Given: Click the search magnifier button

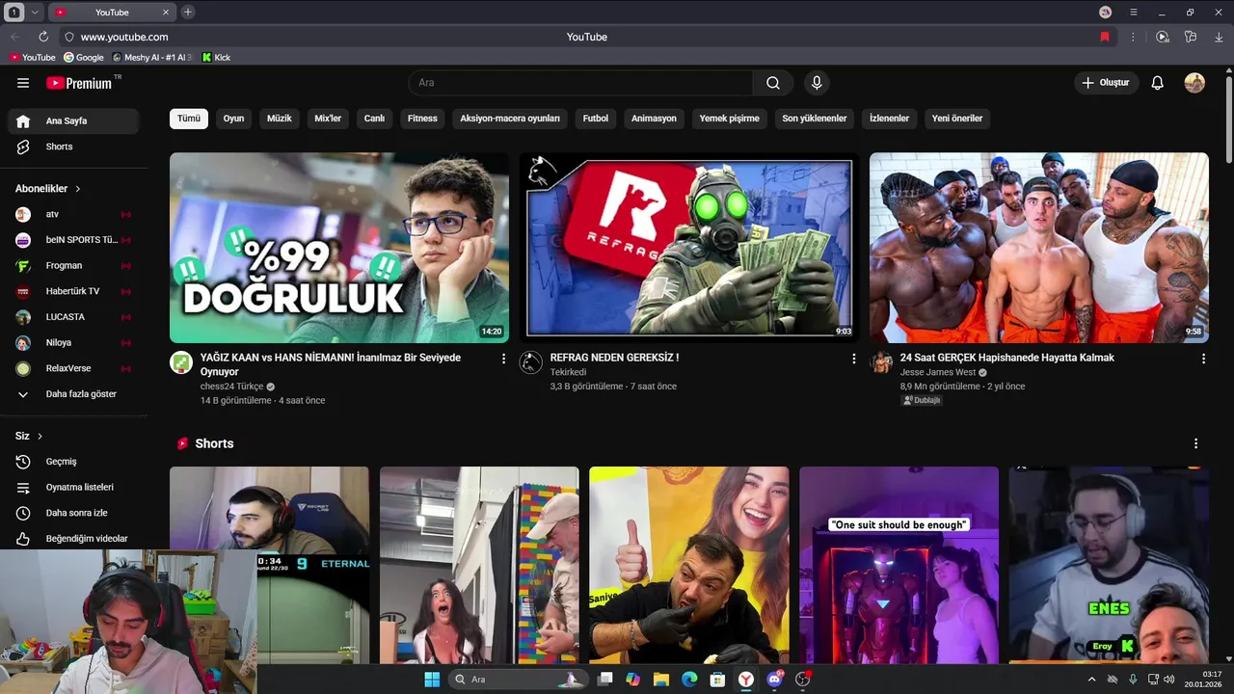Looking at the screenshot, I should (x=773, y=83).
